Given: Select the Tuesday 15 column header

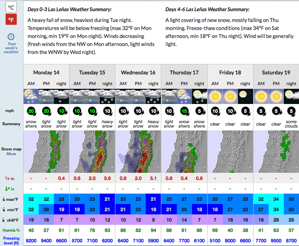Looking at the screenshot, I should [92, 72].
